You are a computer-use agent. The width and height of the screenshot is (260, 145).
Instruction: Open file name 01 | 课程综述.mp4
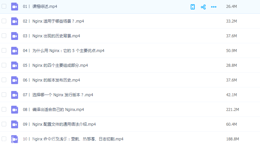(x=40, y=7)
